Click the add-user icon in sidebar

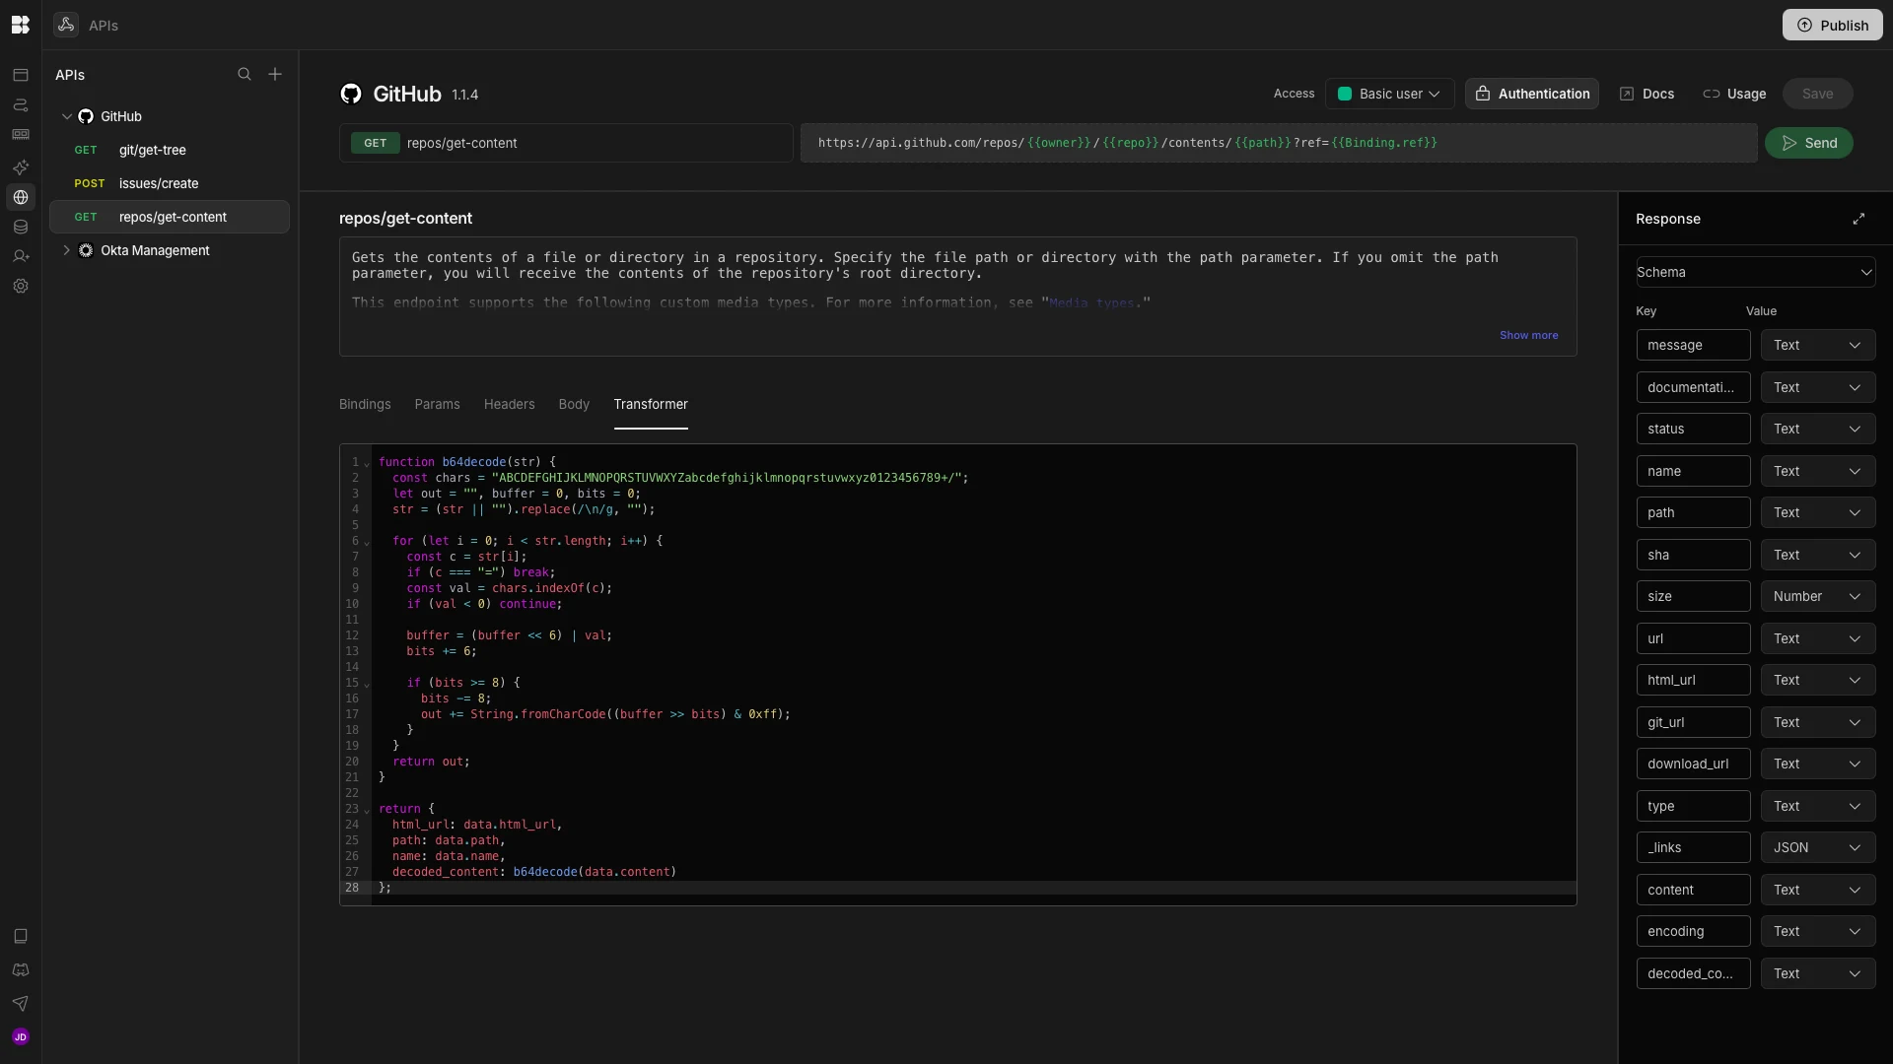click(x=21, y=256)
